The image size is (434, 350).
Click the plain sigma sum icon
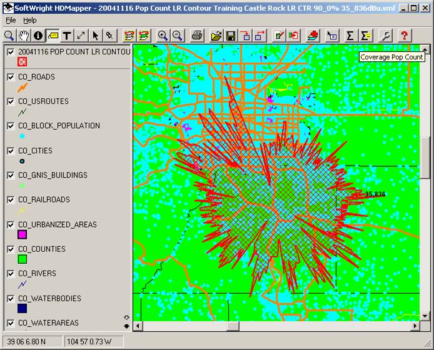point(350,36)
